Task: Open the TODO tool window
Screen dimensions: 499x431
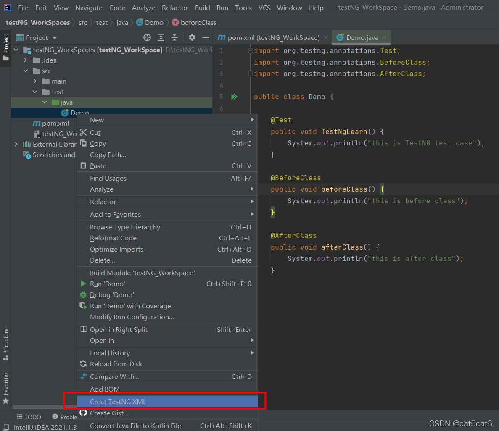Action: pyautogui.click(x=29, y=417)
